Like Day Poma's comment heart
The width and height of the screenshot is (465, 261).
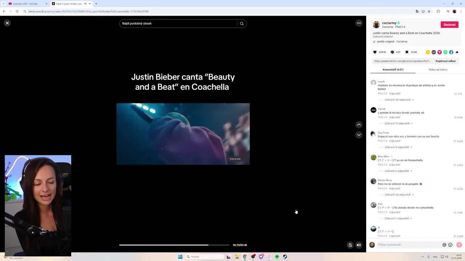(x=455, y=141)
